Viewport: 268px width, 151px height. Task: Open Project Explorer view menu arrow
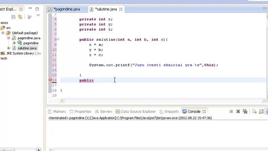tap(38, 16)
